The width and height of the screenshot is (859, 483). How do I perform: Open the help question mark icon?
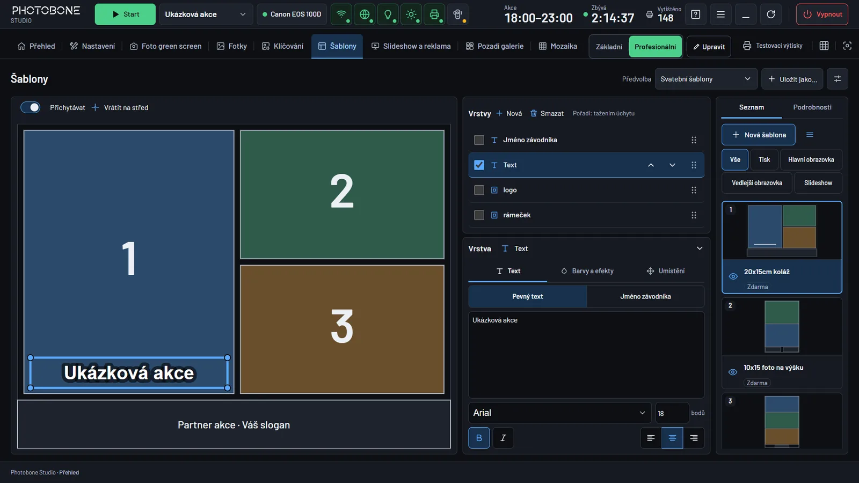point(696,14)
